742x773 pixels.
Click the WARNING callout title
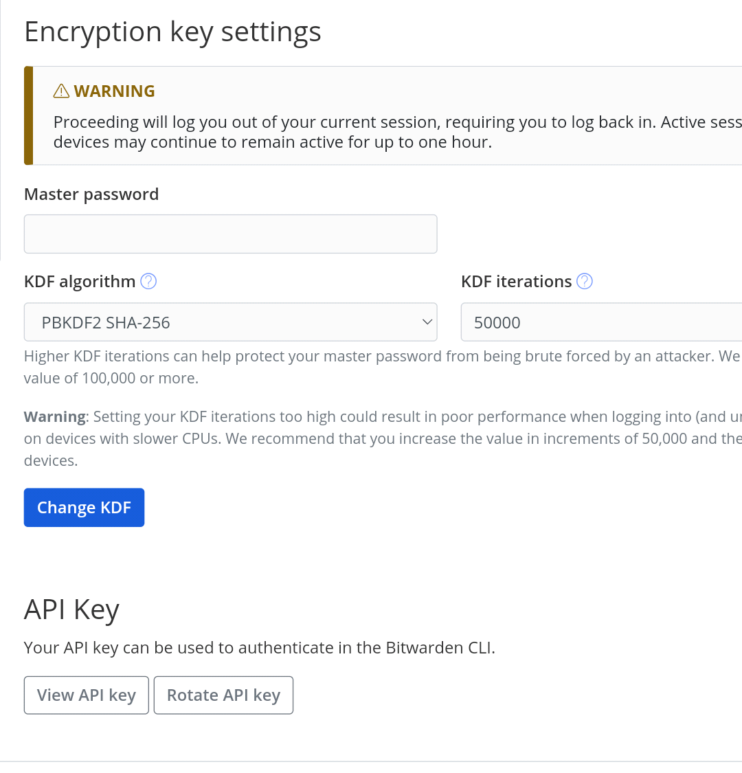[x=114, y=91]
